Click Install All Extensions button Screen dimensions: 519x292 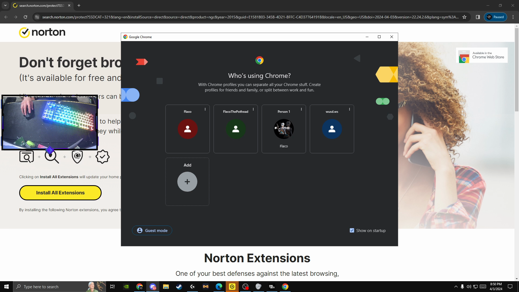(60, 193)
